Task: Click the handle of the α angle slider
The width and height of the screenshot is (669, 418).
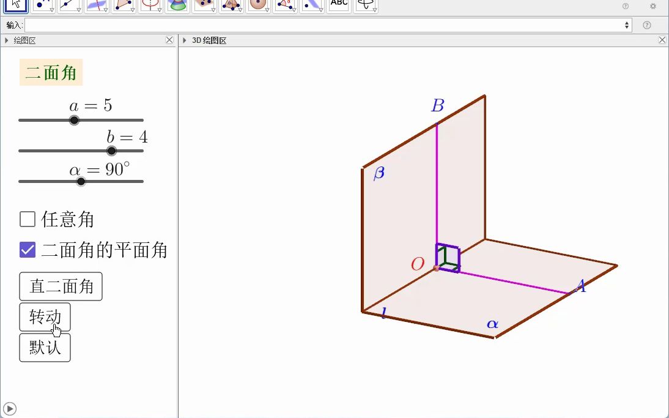Action: [81, 182]
